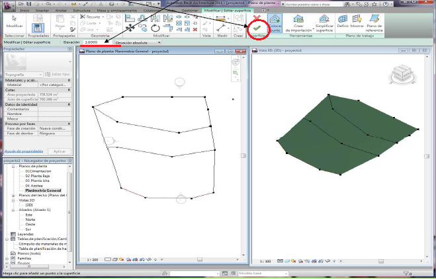Toggle temporary hide/isolate glasses in plan view bar

click(148, 260)
